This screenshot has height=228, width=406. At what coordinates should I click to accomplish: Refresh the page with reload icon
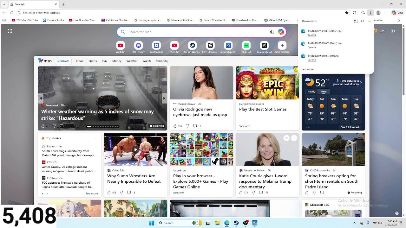tap(12, 13)
